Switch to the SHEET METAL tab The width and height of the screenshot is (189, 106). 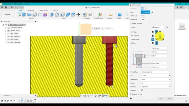click(x=43, y=11)
